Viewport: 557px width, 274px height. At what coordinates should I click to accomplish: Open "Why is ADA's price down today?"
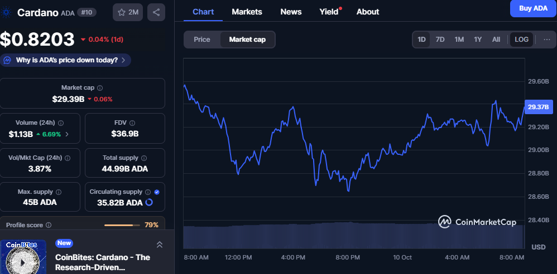tap(66, 60)
